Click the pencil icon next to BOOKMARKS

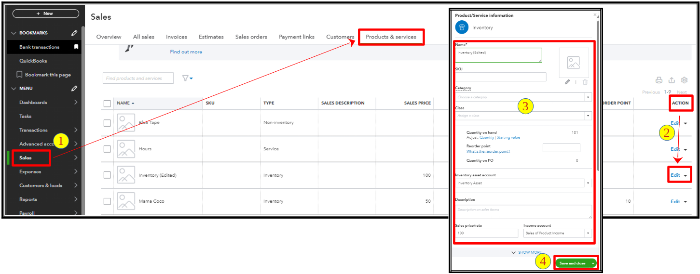coord(74,33)
